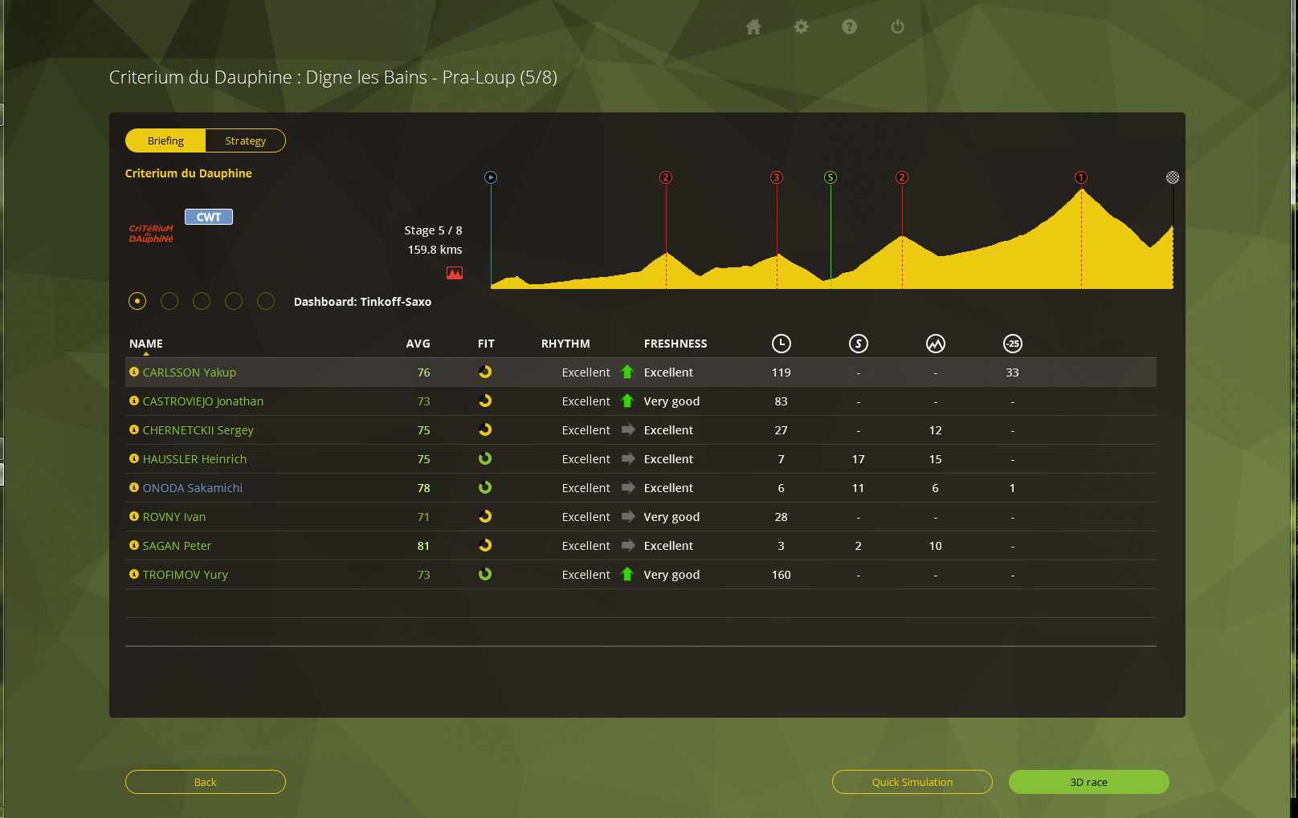
Task: Launch the 3D race
Action: (x=1089, y=782)
